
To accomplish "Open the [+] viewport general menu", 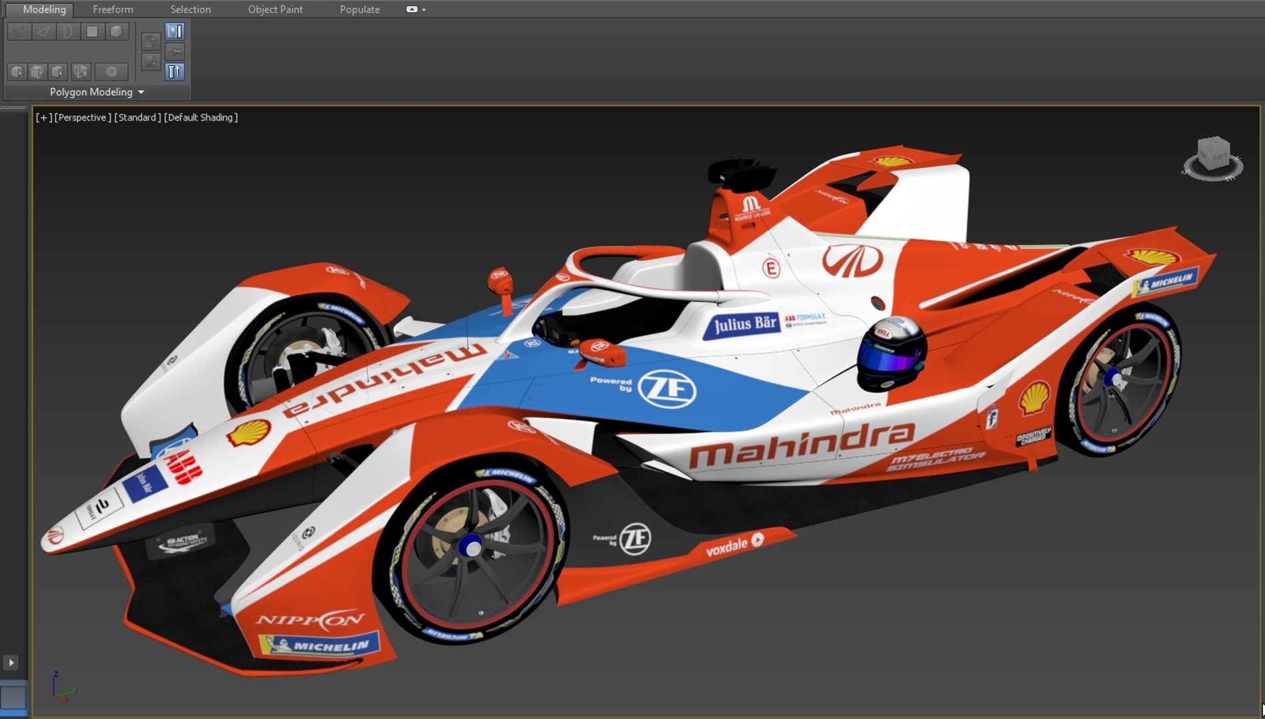I will pos(43,117).
